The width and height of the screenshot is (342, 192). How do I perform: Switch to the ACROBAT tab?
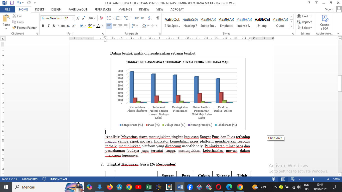177,9
